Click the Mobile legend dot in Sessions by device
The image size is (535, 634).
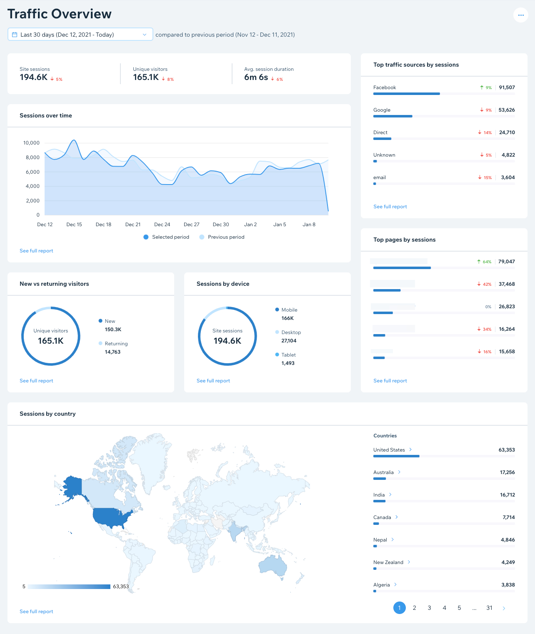click(x=277, y=310)
